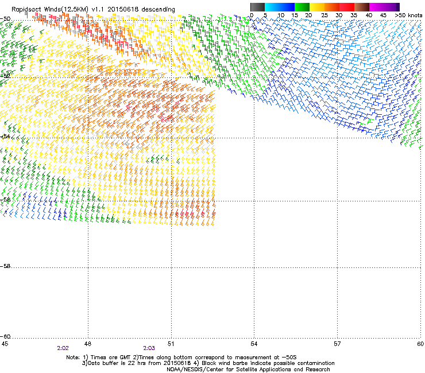Viewport: 425px width, 373px height.
Task: Click the '57' longitude axis label
Action: [x=337, y=344]
